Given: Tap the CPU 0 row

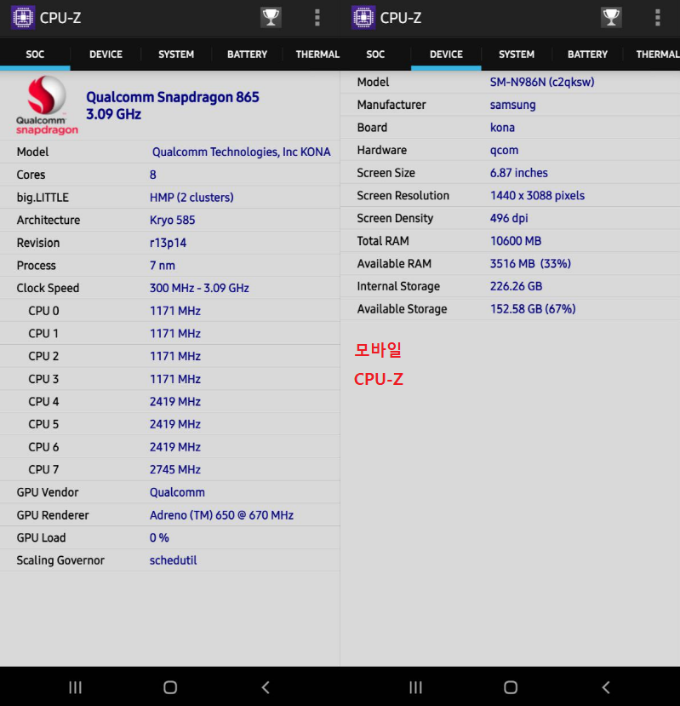Looking at the screenshot, I should (169, 311).
